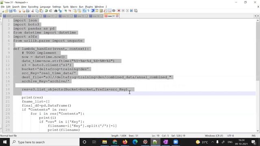The image size is (260, 146).
Task: Toggle file monitoring (tail -f) icon
Action: (114, 11)
